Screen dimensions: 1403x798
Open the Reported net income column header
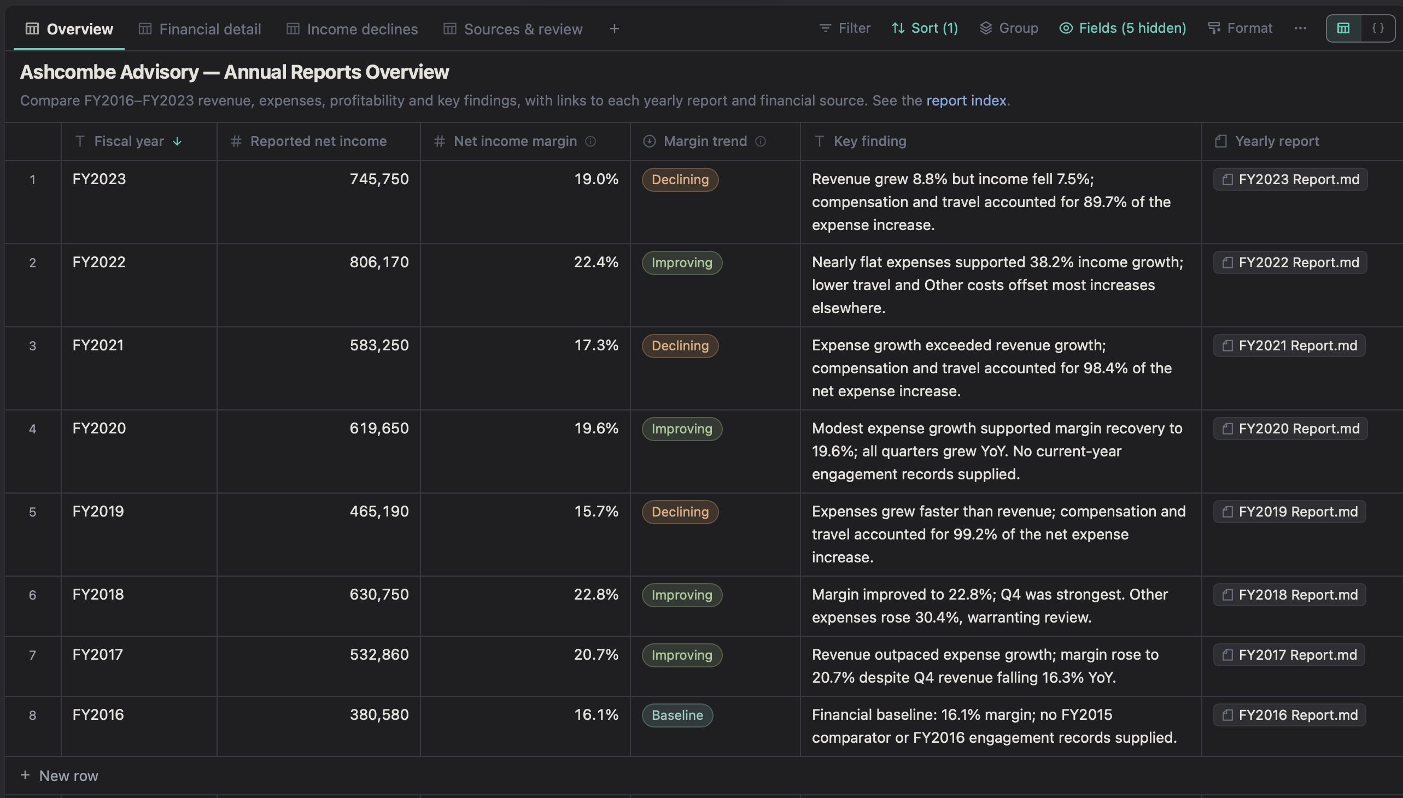tap(319, 142)
